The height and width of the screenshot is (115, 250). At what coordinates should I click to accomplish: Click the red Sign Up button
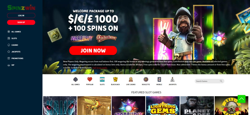21,22
